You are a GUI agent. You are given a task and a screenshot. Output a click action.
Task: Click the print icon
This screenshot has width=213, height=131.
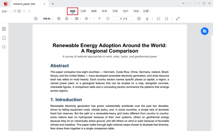[19, 11]
